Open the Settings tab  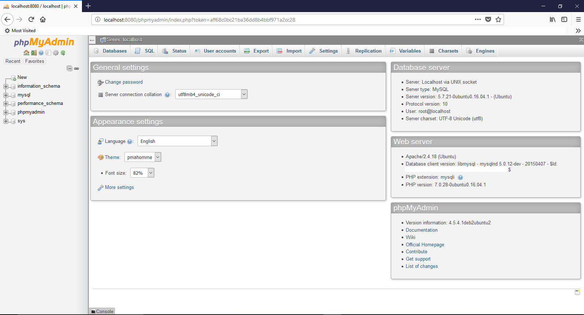[323, 51]
